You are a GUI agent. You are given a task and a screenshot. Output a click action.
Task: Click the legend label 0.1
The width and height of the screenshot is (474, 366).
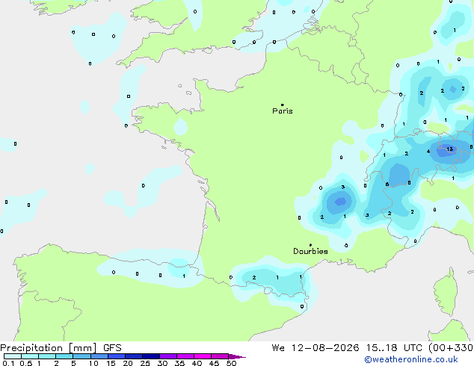(x=8, y=363)
